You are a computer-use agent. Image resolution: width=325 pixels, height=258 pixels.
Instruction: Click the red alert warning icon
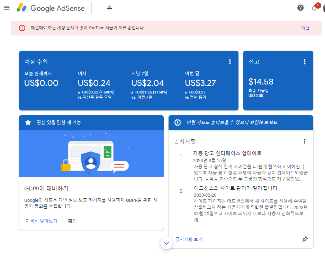coord(22,28)
